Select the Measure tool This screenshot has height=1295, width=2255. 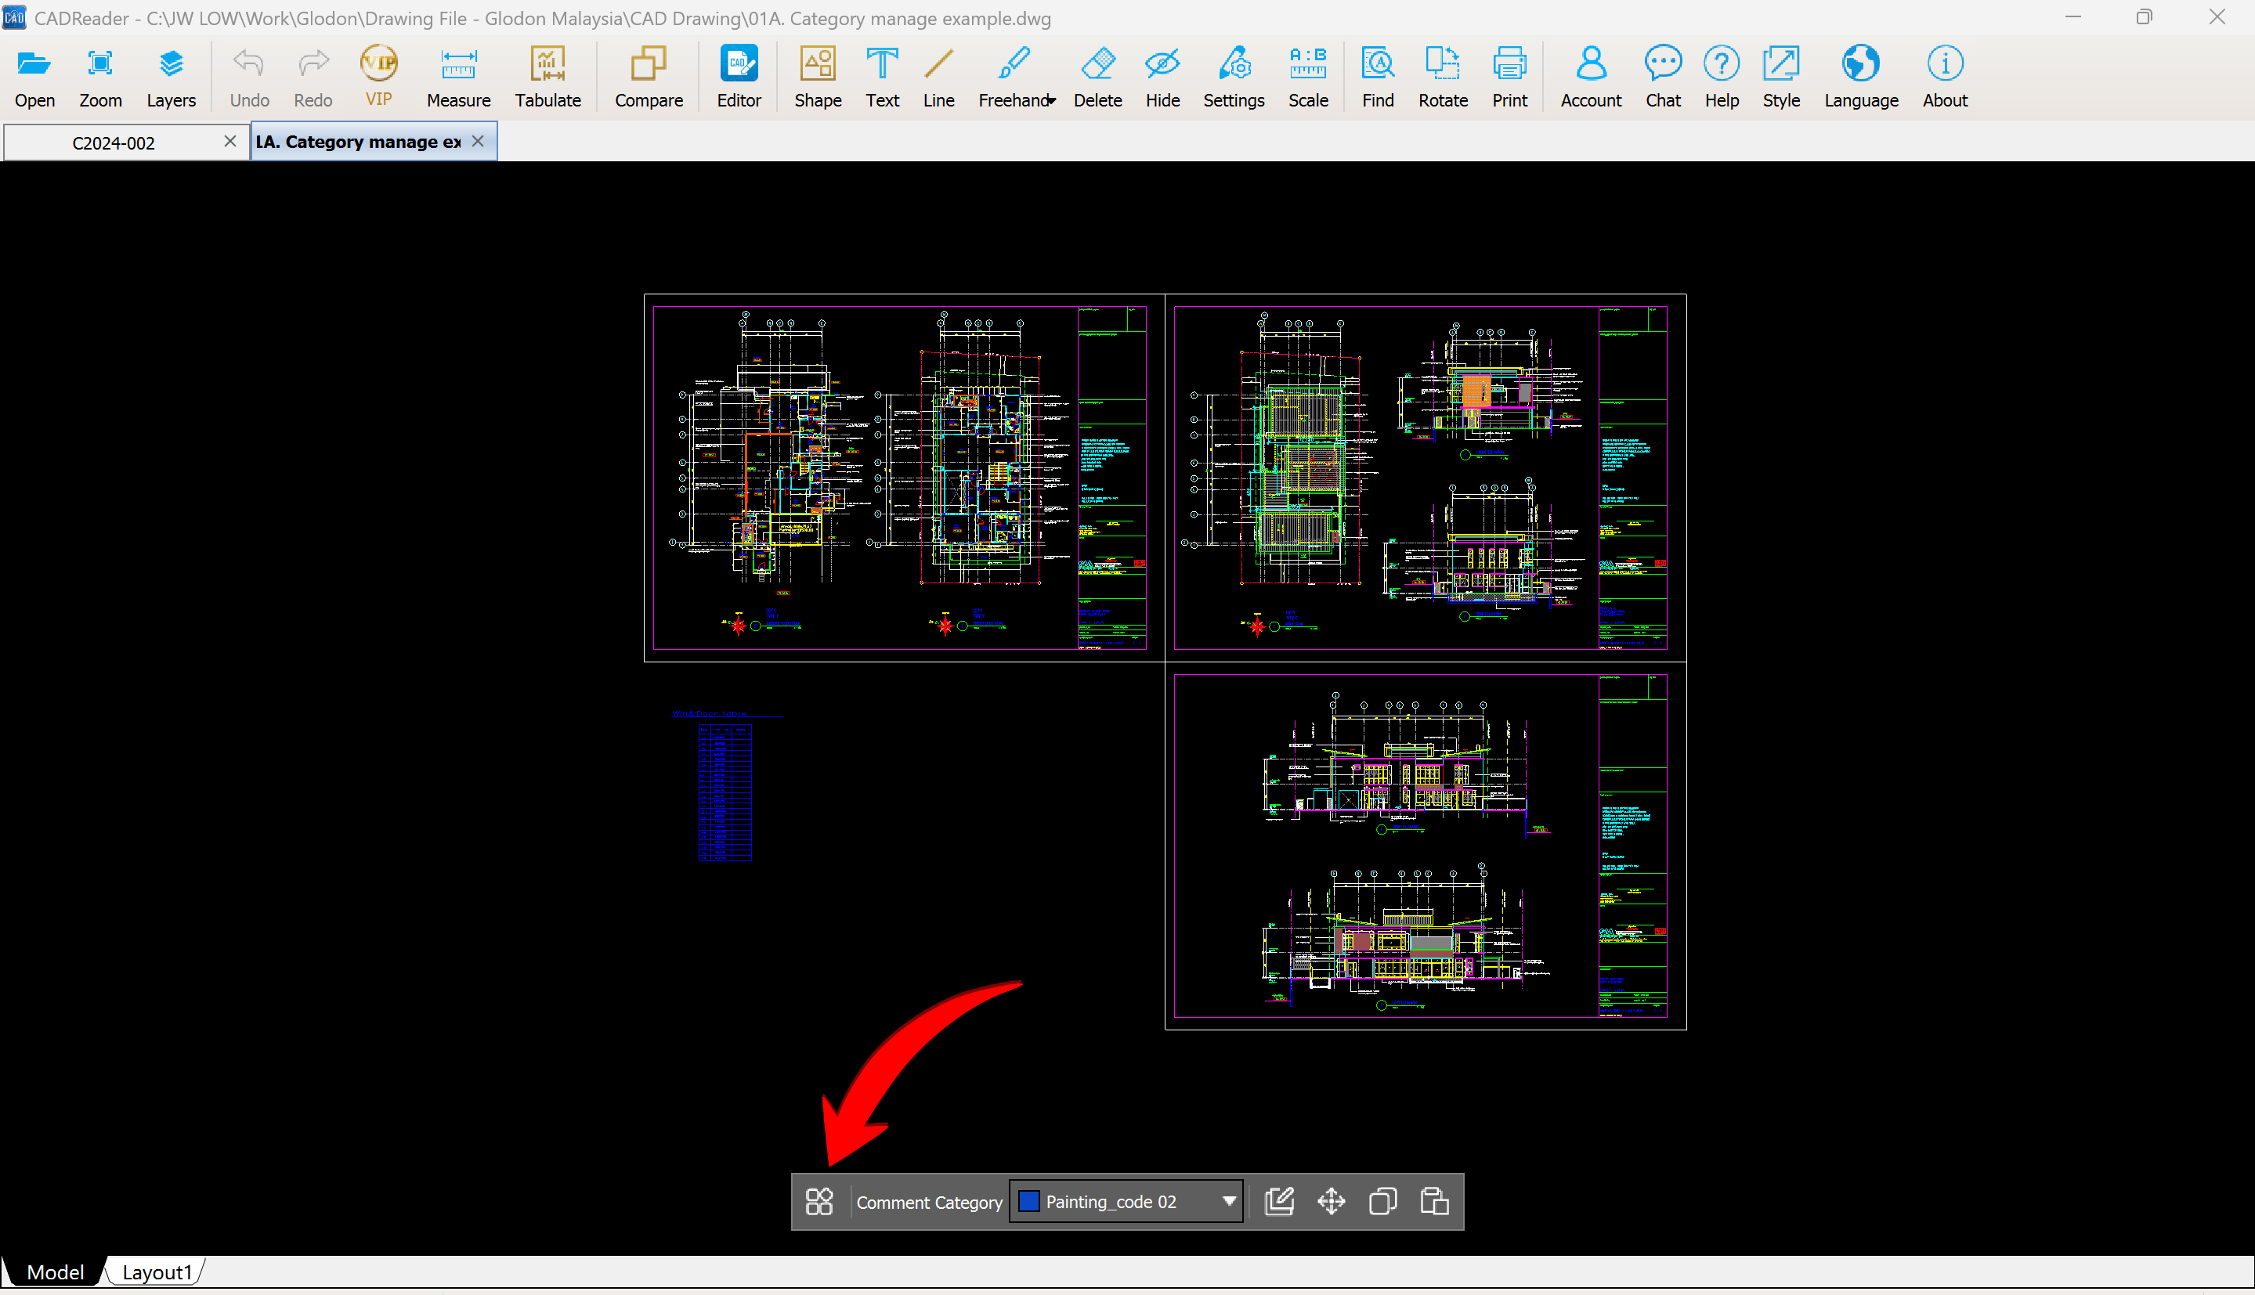point(458,78)
